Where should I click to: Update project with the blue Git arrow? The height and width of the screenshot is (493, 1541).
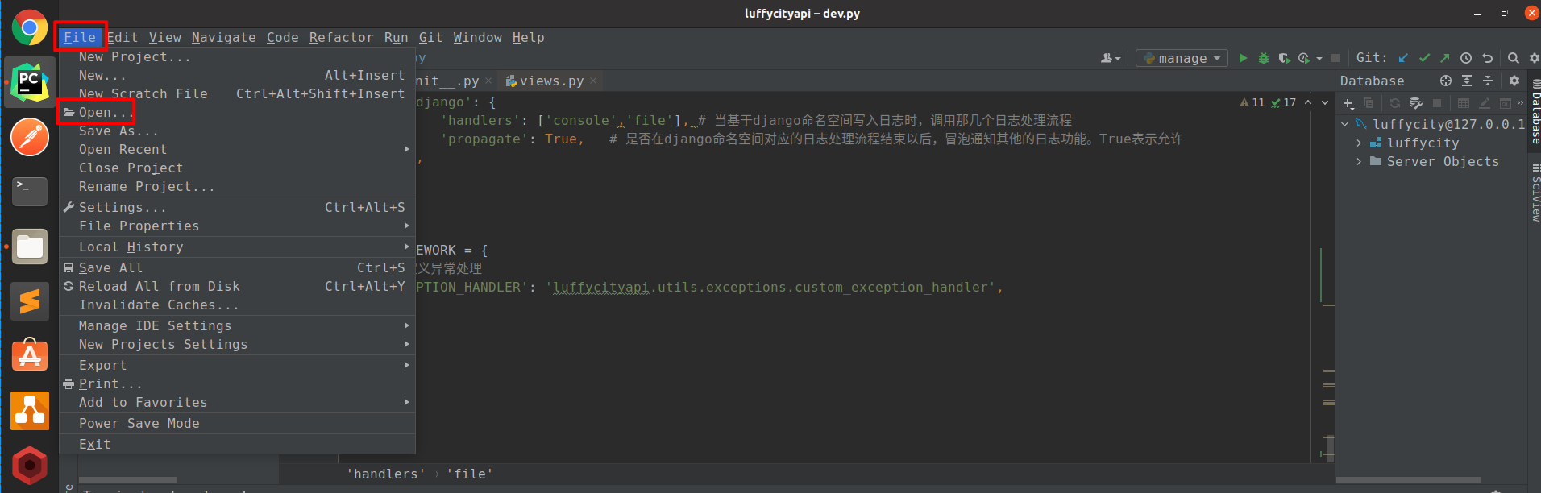(x=1403, y=58)
